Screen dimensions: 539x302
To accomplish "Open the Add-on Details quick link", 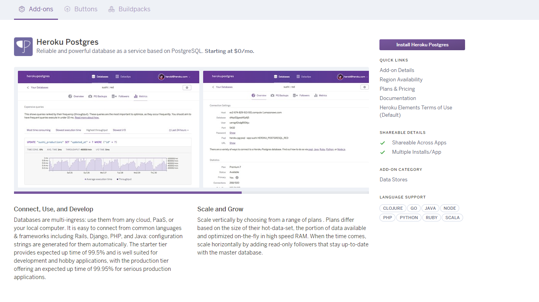I will [397, 70].
